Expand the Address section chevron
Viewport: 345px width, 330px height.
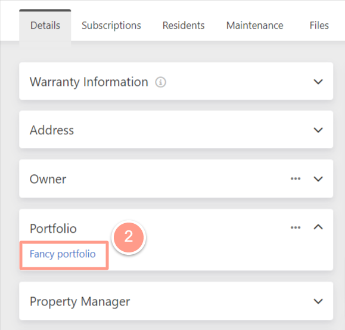pyautogui.click(x=318, y=130)
